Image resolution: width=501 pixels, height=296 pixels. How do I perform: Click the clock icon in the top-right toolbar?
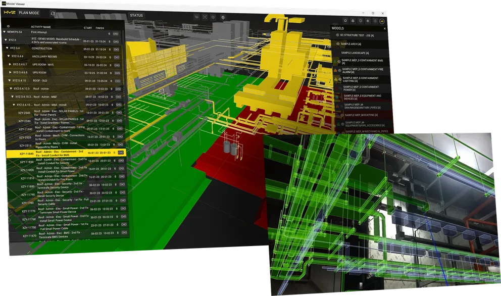click(x=361, y=21)
